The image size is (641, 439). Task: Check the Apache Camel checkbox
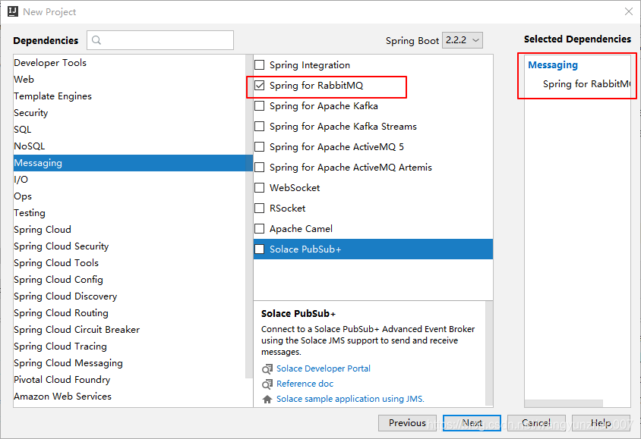tap(260, 228)
